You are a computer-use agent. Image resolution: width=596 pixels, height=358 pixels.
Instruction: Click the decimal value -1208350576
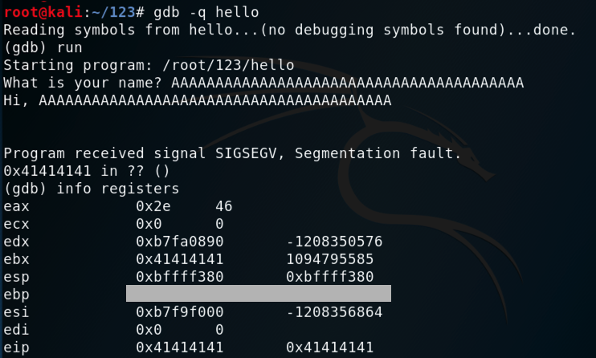334,242
